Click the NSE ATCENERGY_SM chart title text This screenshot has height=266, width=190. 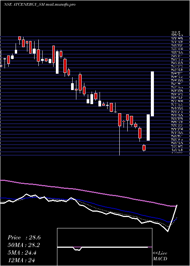[x=40, y=5]
